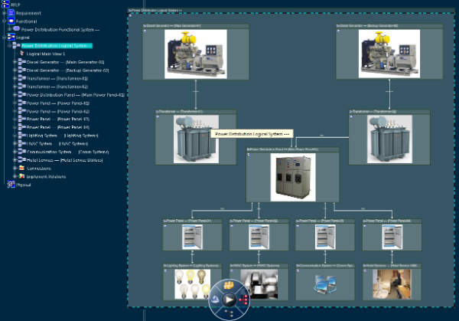Click the right quadrant icon of compass widget
The image size is (459, 321).
[243, 300]
